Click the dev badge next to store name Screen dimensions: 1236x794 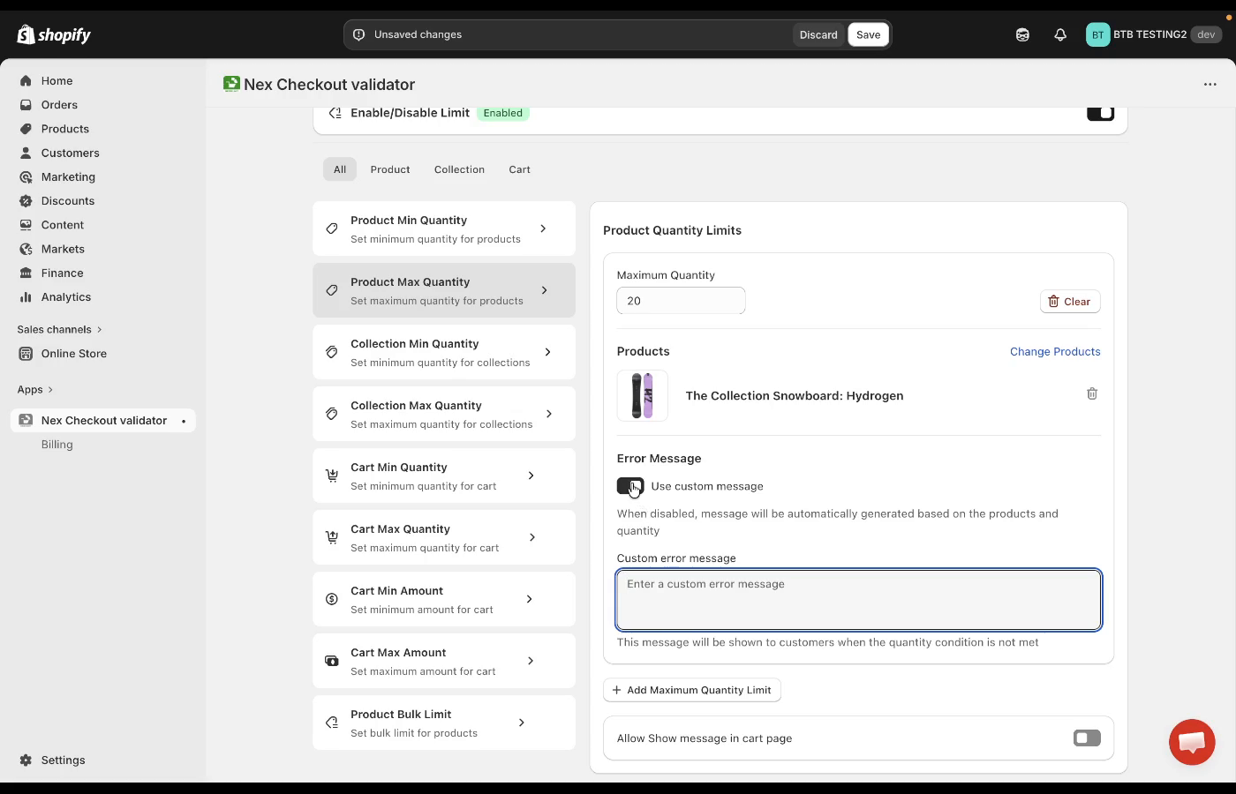click(x=1206, y=34)
